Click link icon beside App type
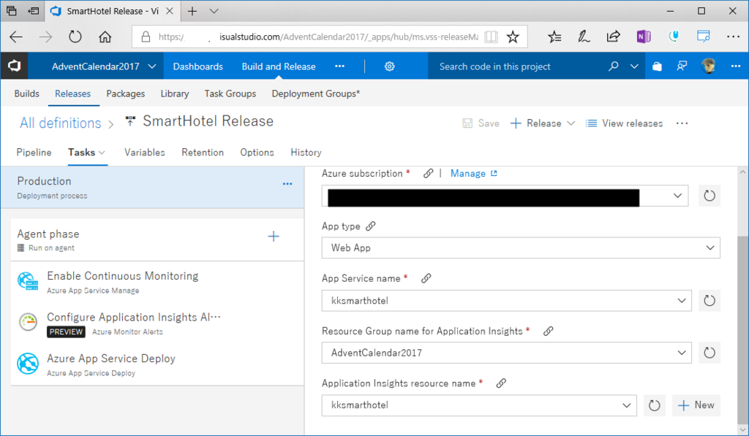 pyautogui.click(x=371, y=226)
